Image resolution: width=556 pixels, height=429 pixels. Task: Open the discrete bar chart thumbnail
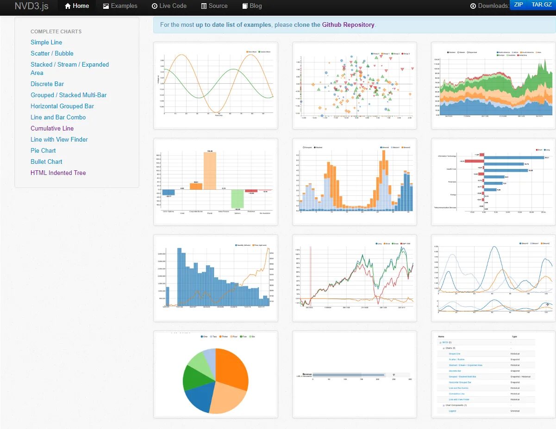point(216,182)
